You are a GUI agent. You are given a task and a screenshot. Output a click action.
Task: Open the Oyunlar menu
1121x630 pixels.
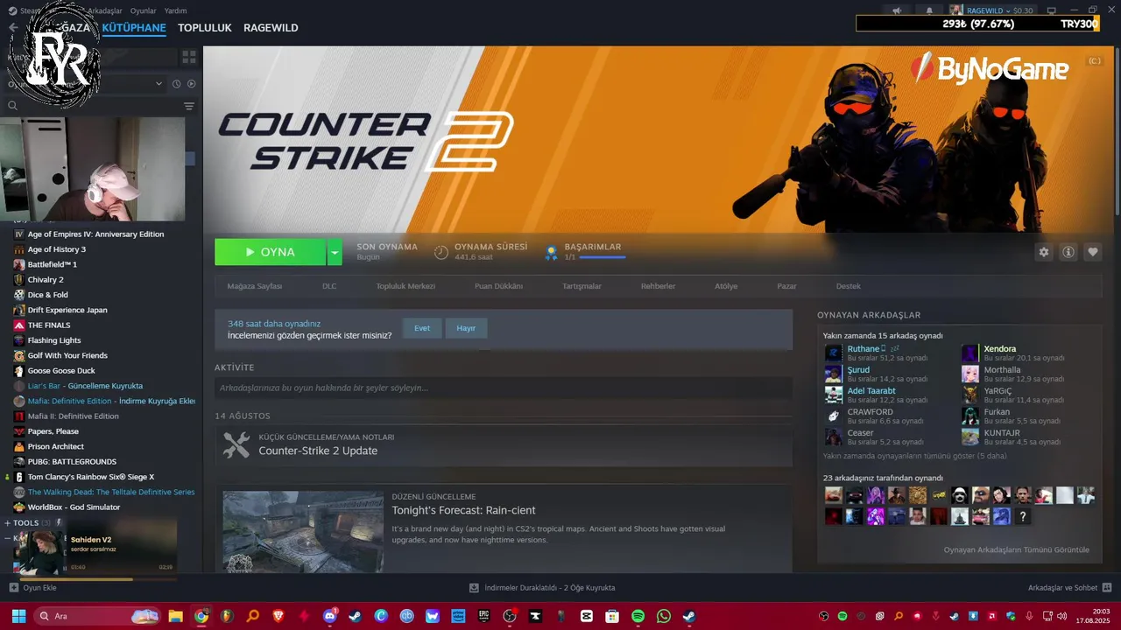(x=143, y=10)
